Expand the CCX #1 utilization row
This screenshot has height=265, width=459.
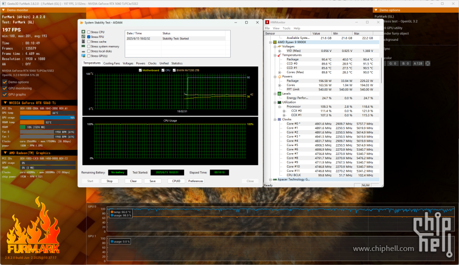[284, 115]
